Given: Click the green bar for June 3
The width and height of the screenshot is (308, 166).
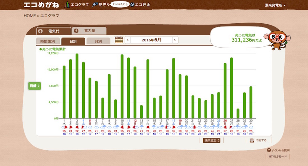Looking at the screenshot, I should pos(77,86).
